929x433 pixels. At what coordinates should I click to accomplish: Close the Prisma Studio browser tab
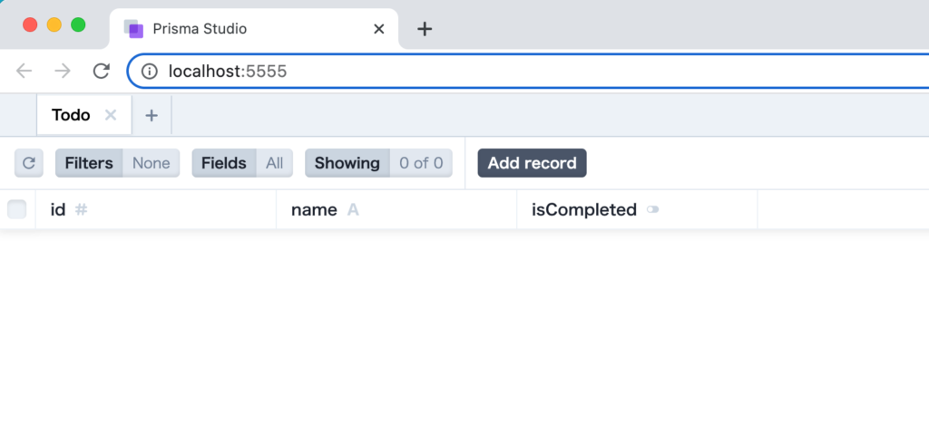(x=378, y=28)
